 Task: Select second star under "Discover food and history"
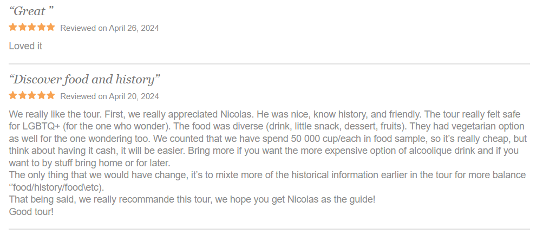(22, 96)
